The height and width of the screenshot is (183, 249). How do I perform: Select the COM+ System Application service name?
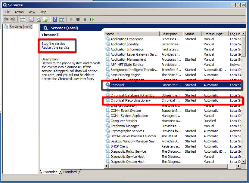pos(129,116)
